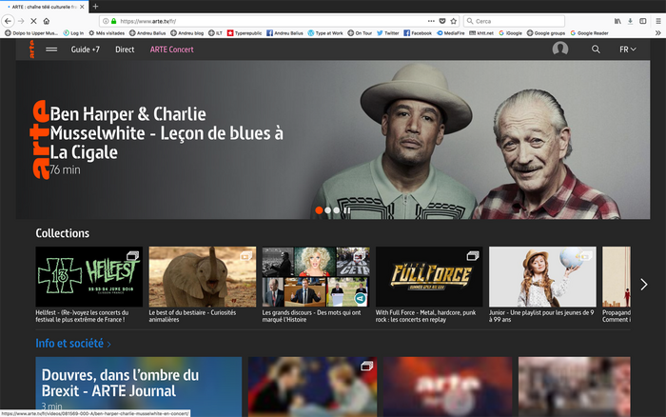Bookmark this page with the star icon
Viewport: 666px width, 417px height.
click(453, 21)
